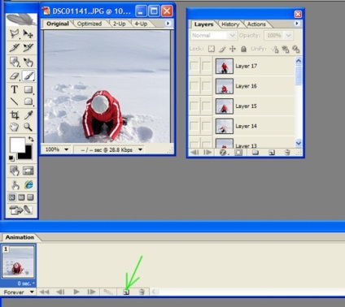This screenshot has width=345, height=307.
Task: Select the Move tool
Action: 28,34
